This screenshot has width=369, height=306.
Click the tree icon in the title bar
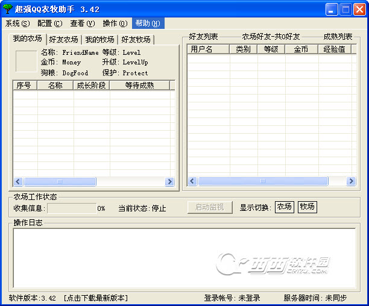(x=7, y=9)
